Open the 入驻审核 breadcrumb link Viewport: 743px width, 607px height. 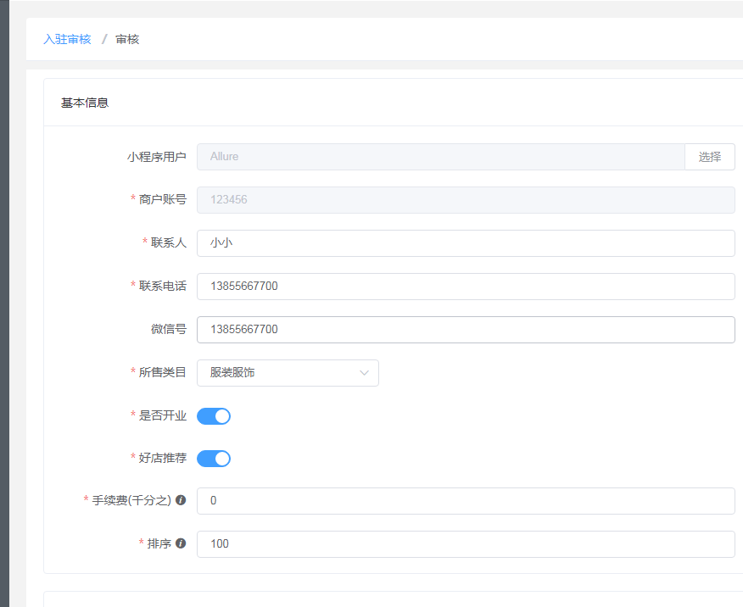pyautogui.click(x=67, y=39)
